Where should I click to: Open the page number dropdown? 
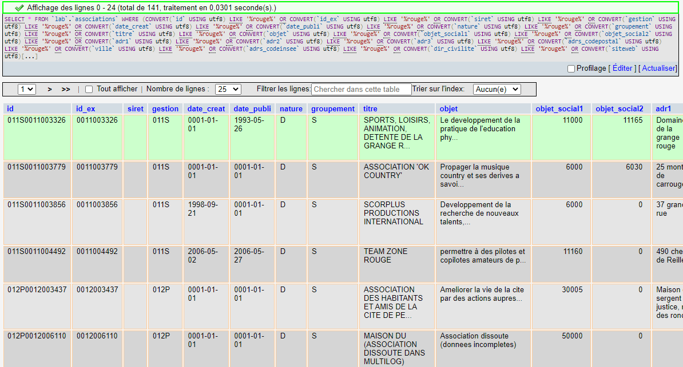click(x=26, y=89)
